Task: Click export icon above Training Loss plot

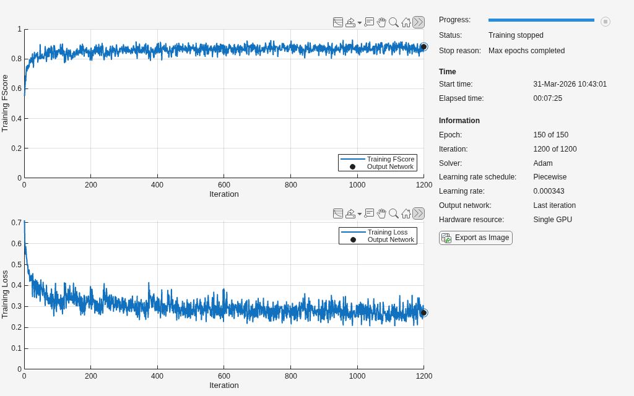Action: [350, 213]
